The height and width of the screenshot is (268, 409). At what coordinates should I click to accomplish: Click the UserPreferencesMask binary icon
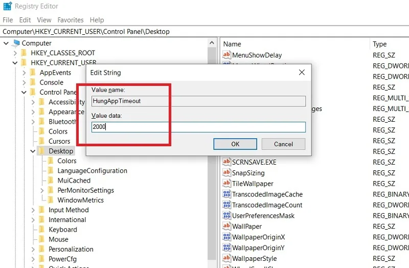pos(226,215)
